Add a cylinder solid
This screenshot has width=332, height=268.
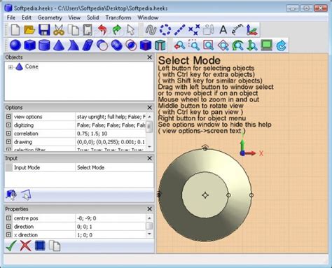(x=44, y=45)
